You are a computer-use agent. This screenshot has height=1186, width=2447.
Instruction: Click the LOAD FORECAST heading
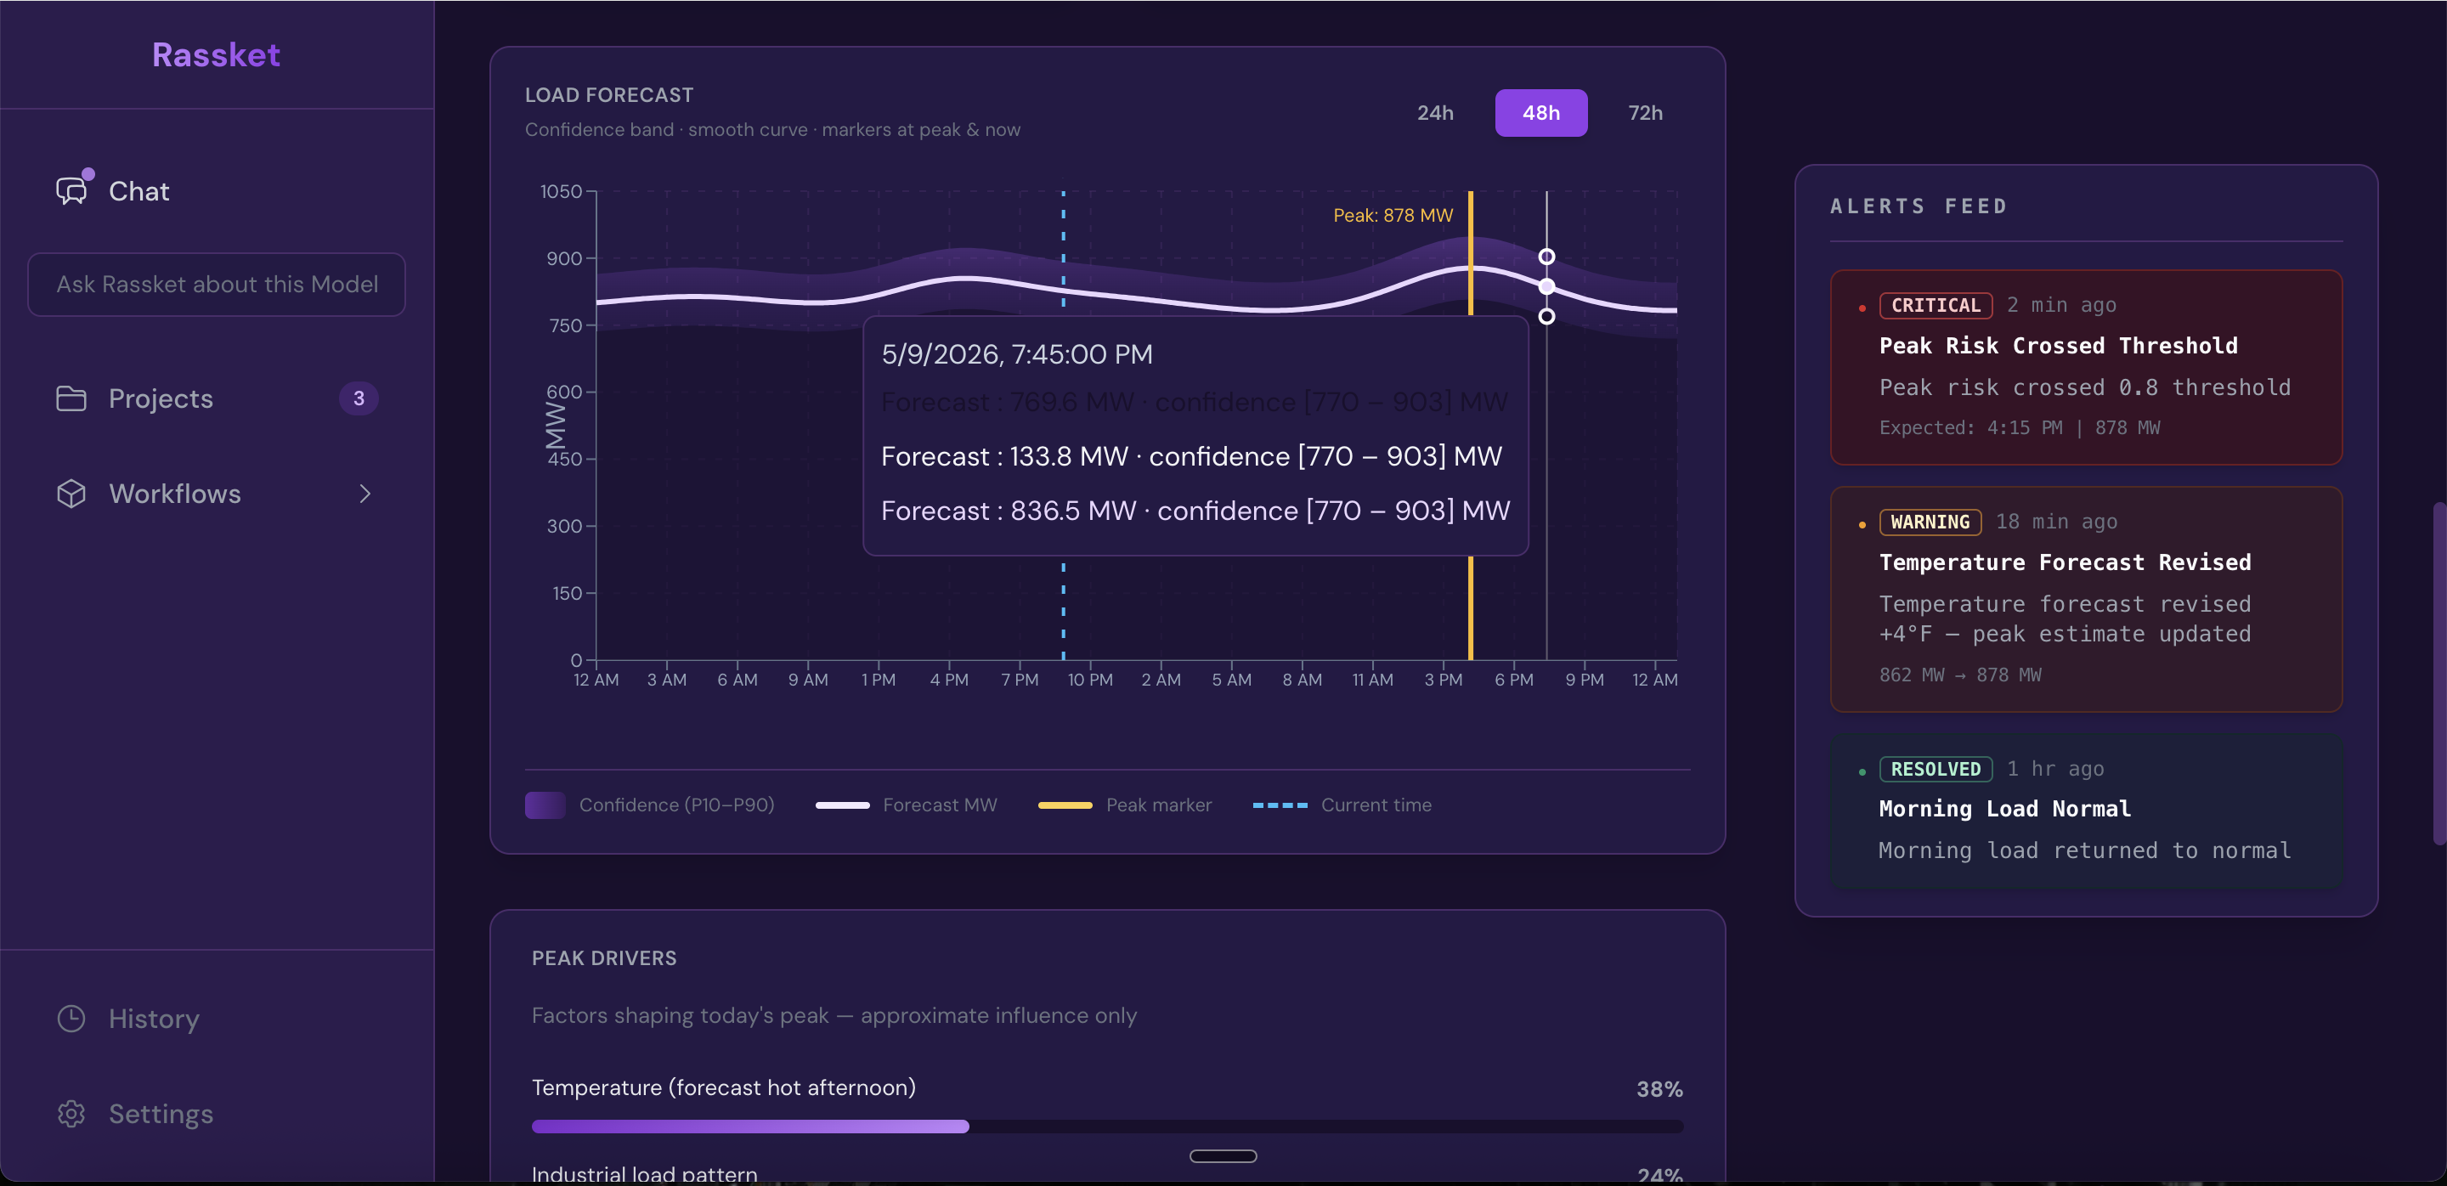(x=609, y=95)
